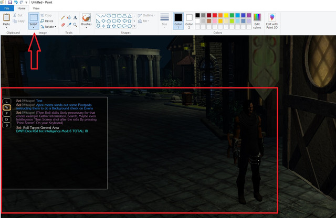Click the Undo arrow in the title bar
Image resolution: width=336 pixels, height=218 pixels.
(16, 2)
